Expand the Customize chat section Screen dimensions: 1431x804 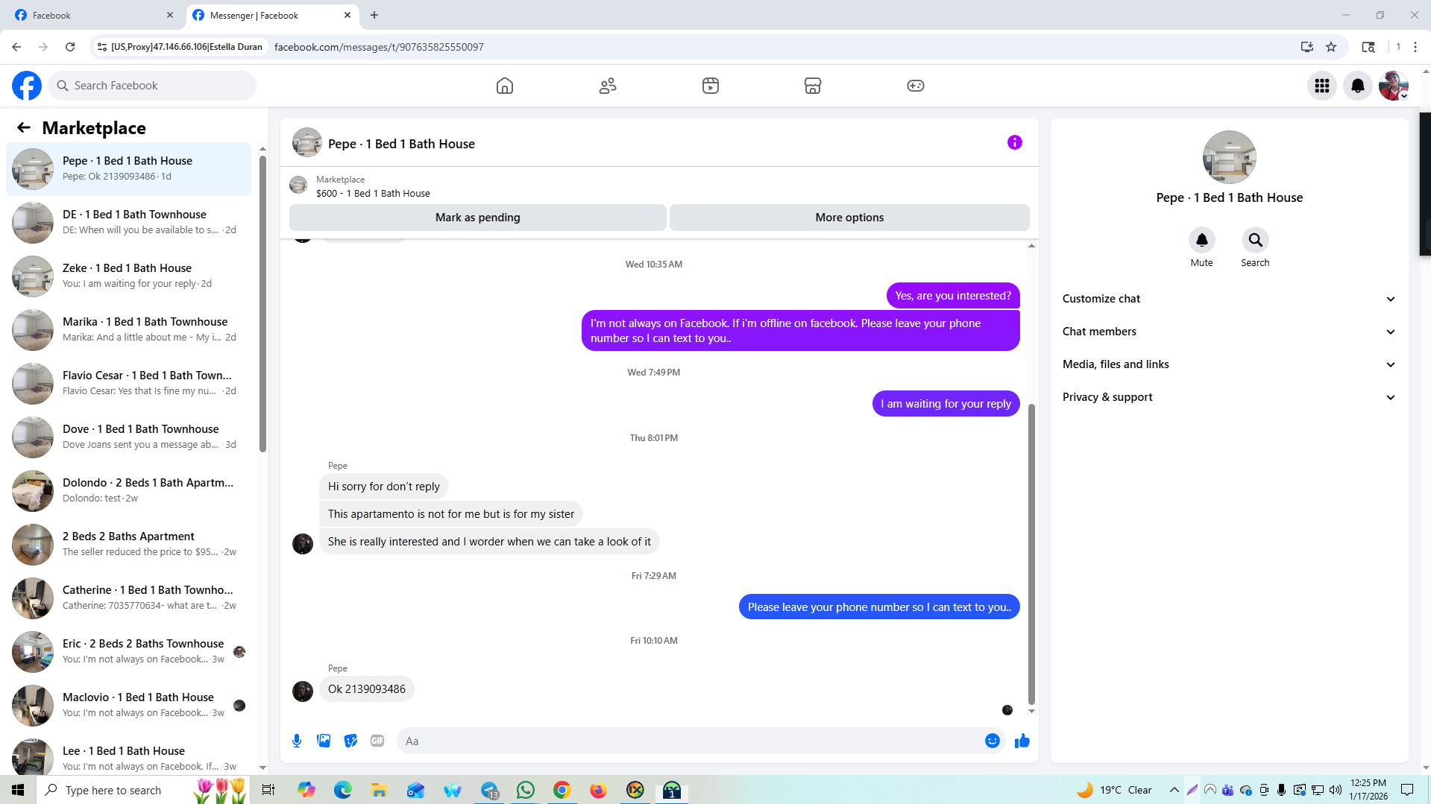point(1229,299)
